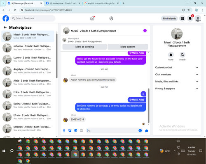Reload the page with the browser refresh icon

point(15,10)
